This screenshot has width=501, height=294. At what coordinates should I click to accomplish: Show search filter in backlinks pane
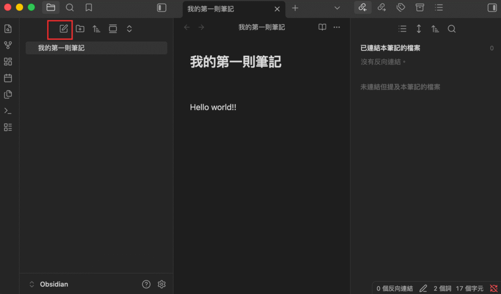pyautogui.click(x=452, y=29)
